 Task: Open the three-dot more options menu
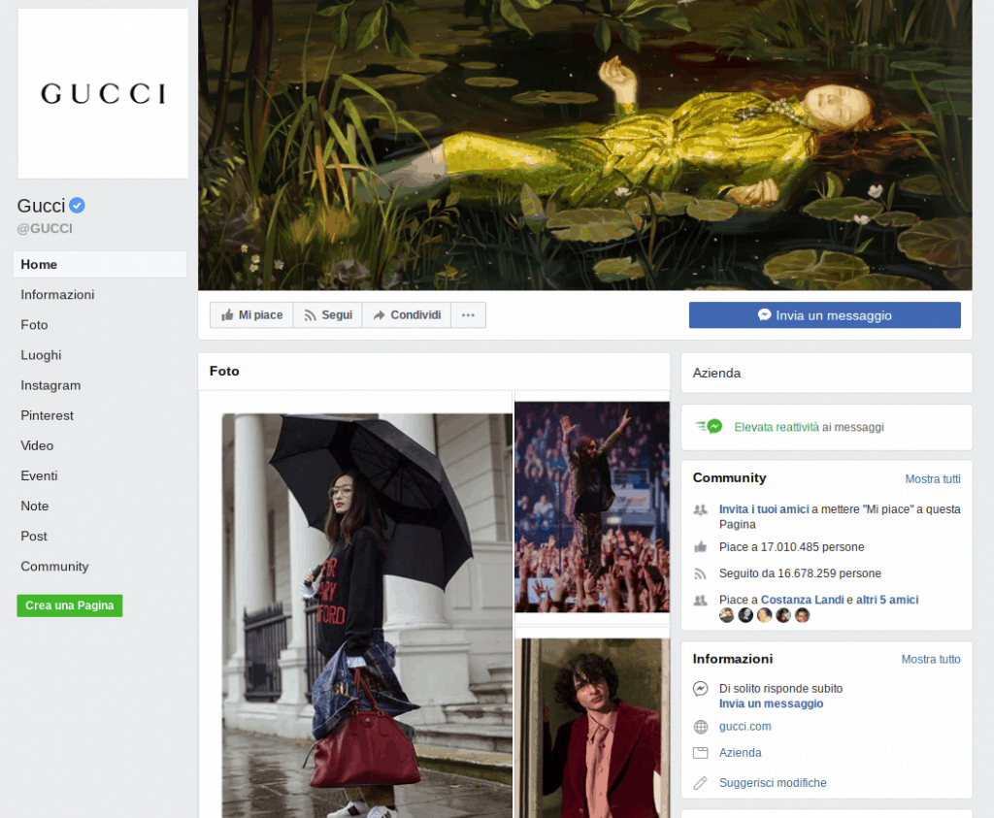pos(469,315)
